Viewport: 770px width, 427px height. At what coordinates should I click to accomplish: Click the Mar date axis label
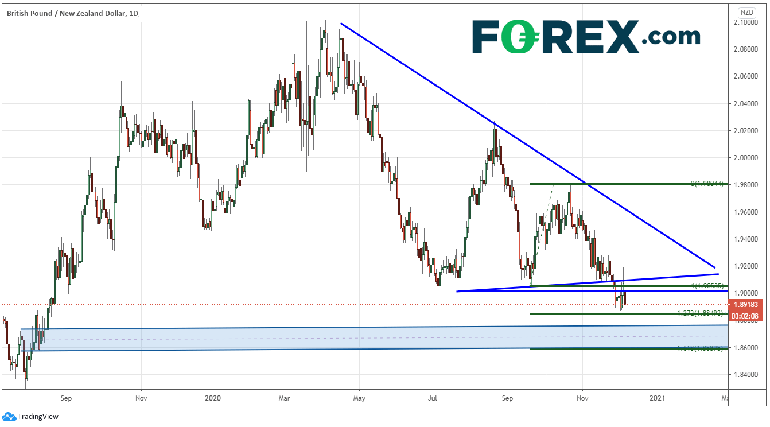(x=285, y=397)
